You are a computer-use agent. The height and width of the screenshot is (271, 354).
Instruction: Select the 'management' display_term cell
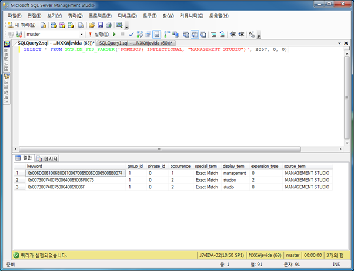click(x=235, y=173)
